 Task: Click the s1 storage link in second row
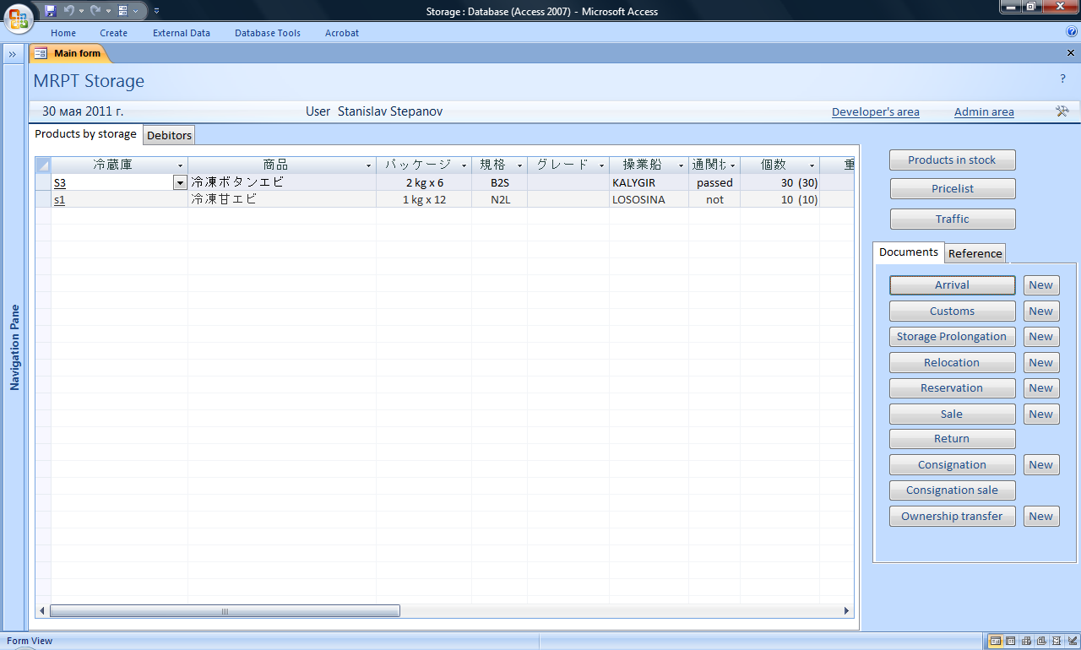point(59,200)
